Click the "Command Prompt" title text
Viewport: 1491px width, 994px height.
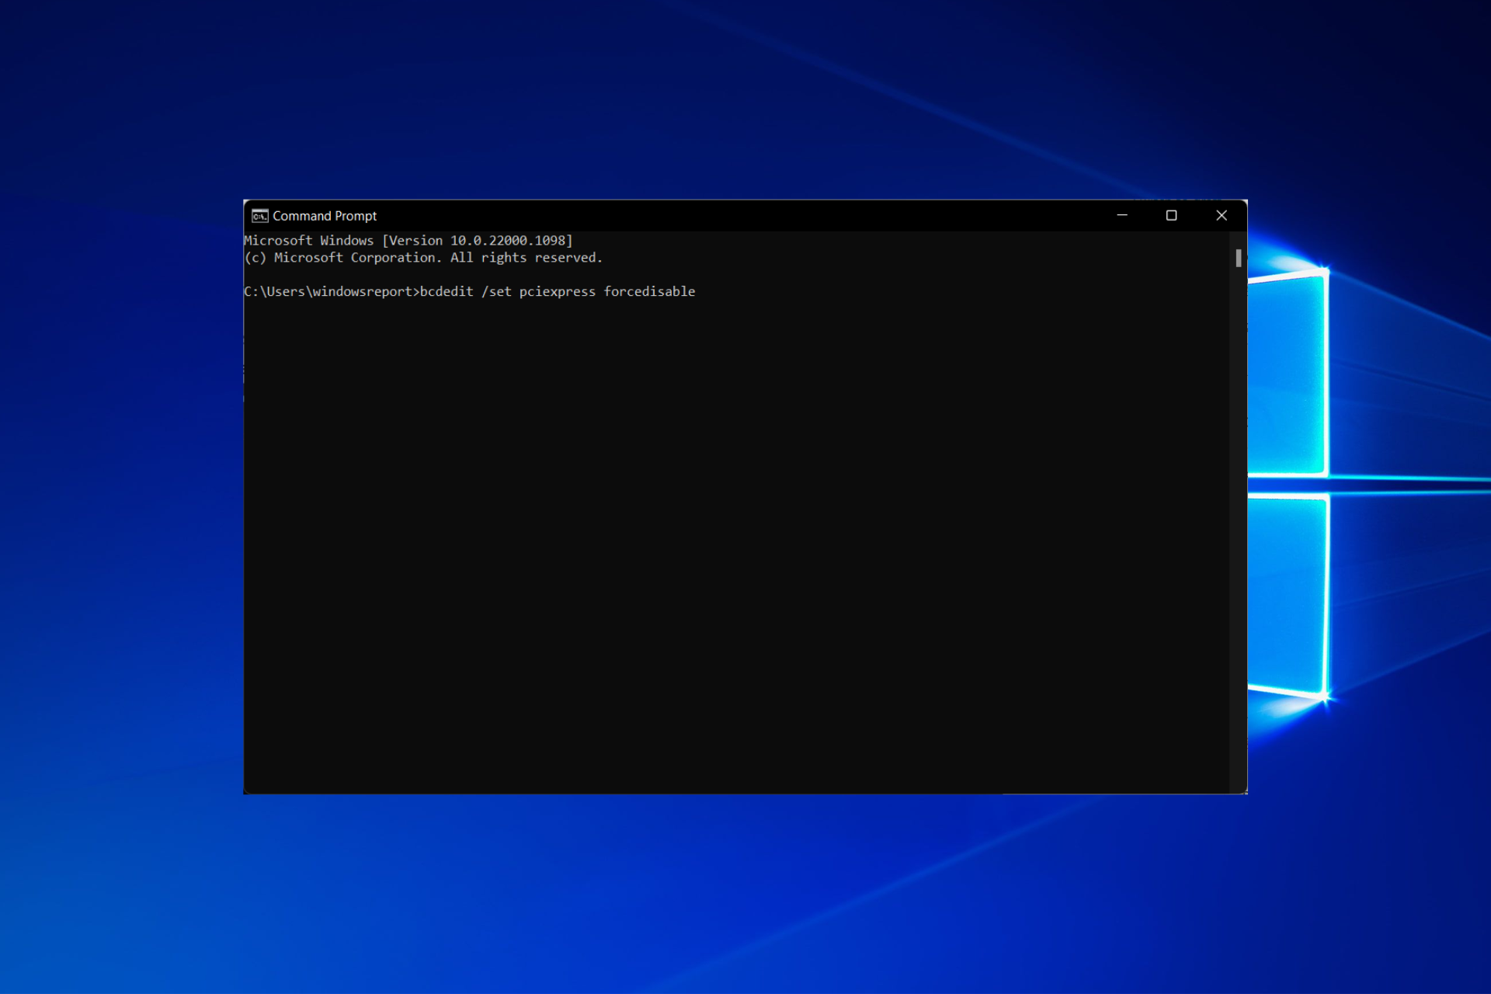click(325, 216)
